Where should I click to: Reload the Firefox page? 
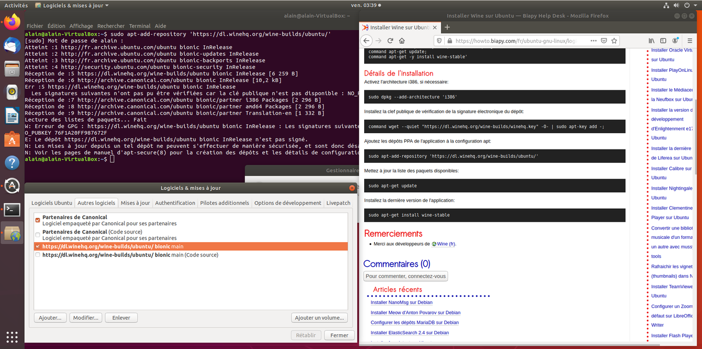pyautogui.click(x=390, y=41)
